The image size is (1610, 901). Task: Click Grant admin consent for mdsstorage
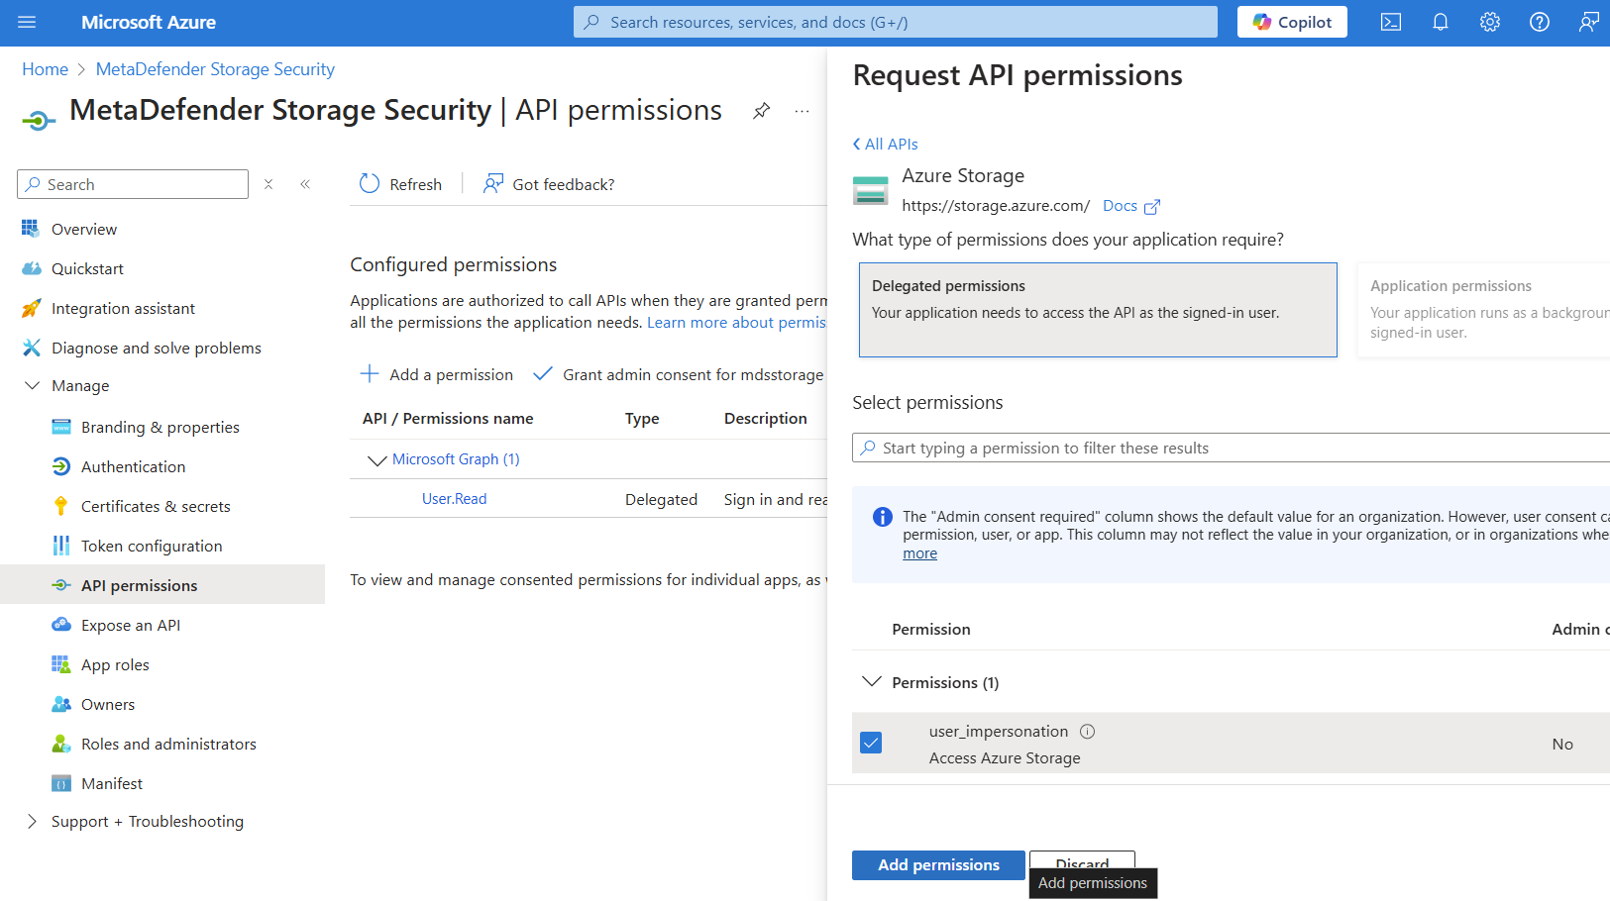click(x=678, y=374)
